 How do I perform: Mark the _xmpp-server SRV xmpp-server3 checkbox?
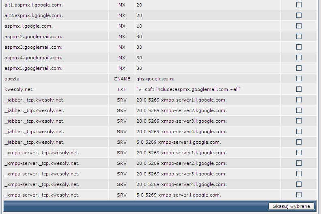(299, 174)
